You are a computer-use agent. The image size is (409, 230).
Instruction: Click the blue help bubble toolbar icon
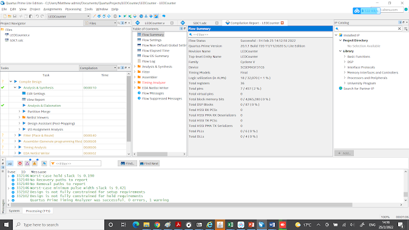click(164, 16)
